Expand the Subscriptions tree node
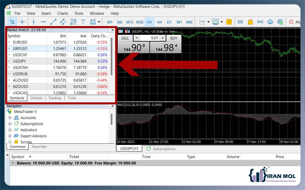305x190 pixels. click(x=10, y=124)
